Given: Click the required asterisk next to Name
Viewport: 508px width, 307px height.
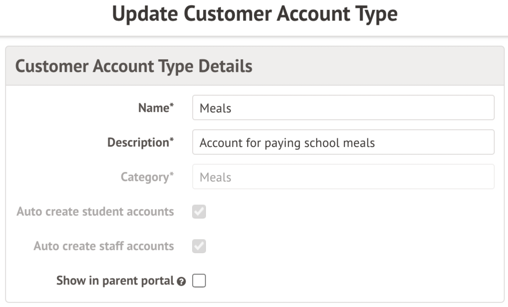Looking at the screenshot, I should [172, 105].
